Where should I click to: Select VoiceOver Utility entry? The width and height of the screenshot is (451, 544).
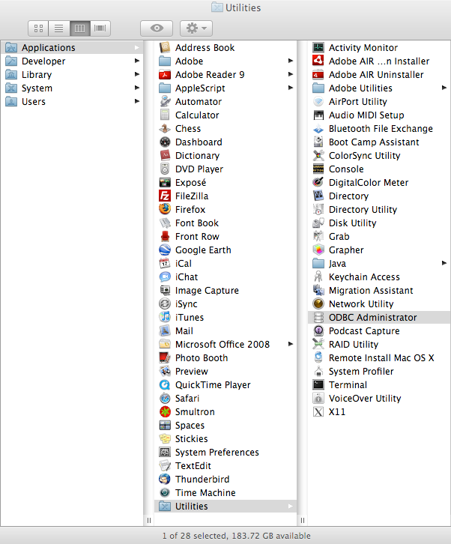pyautogui.click(x=379, y=399)
